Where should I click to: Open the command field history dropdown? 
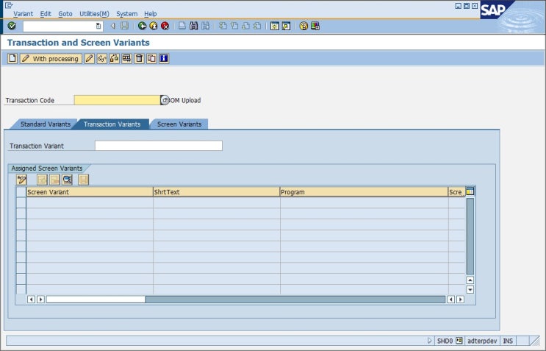[x=98, y=26]
